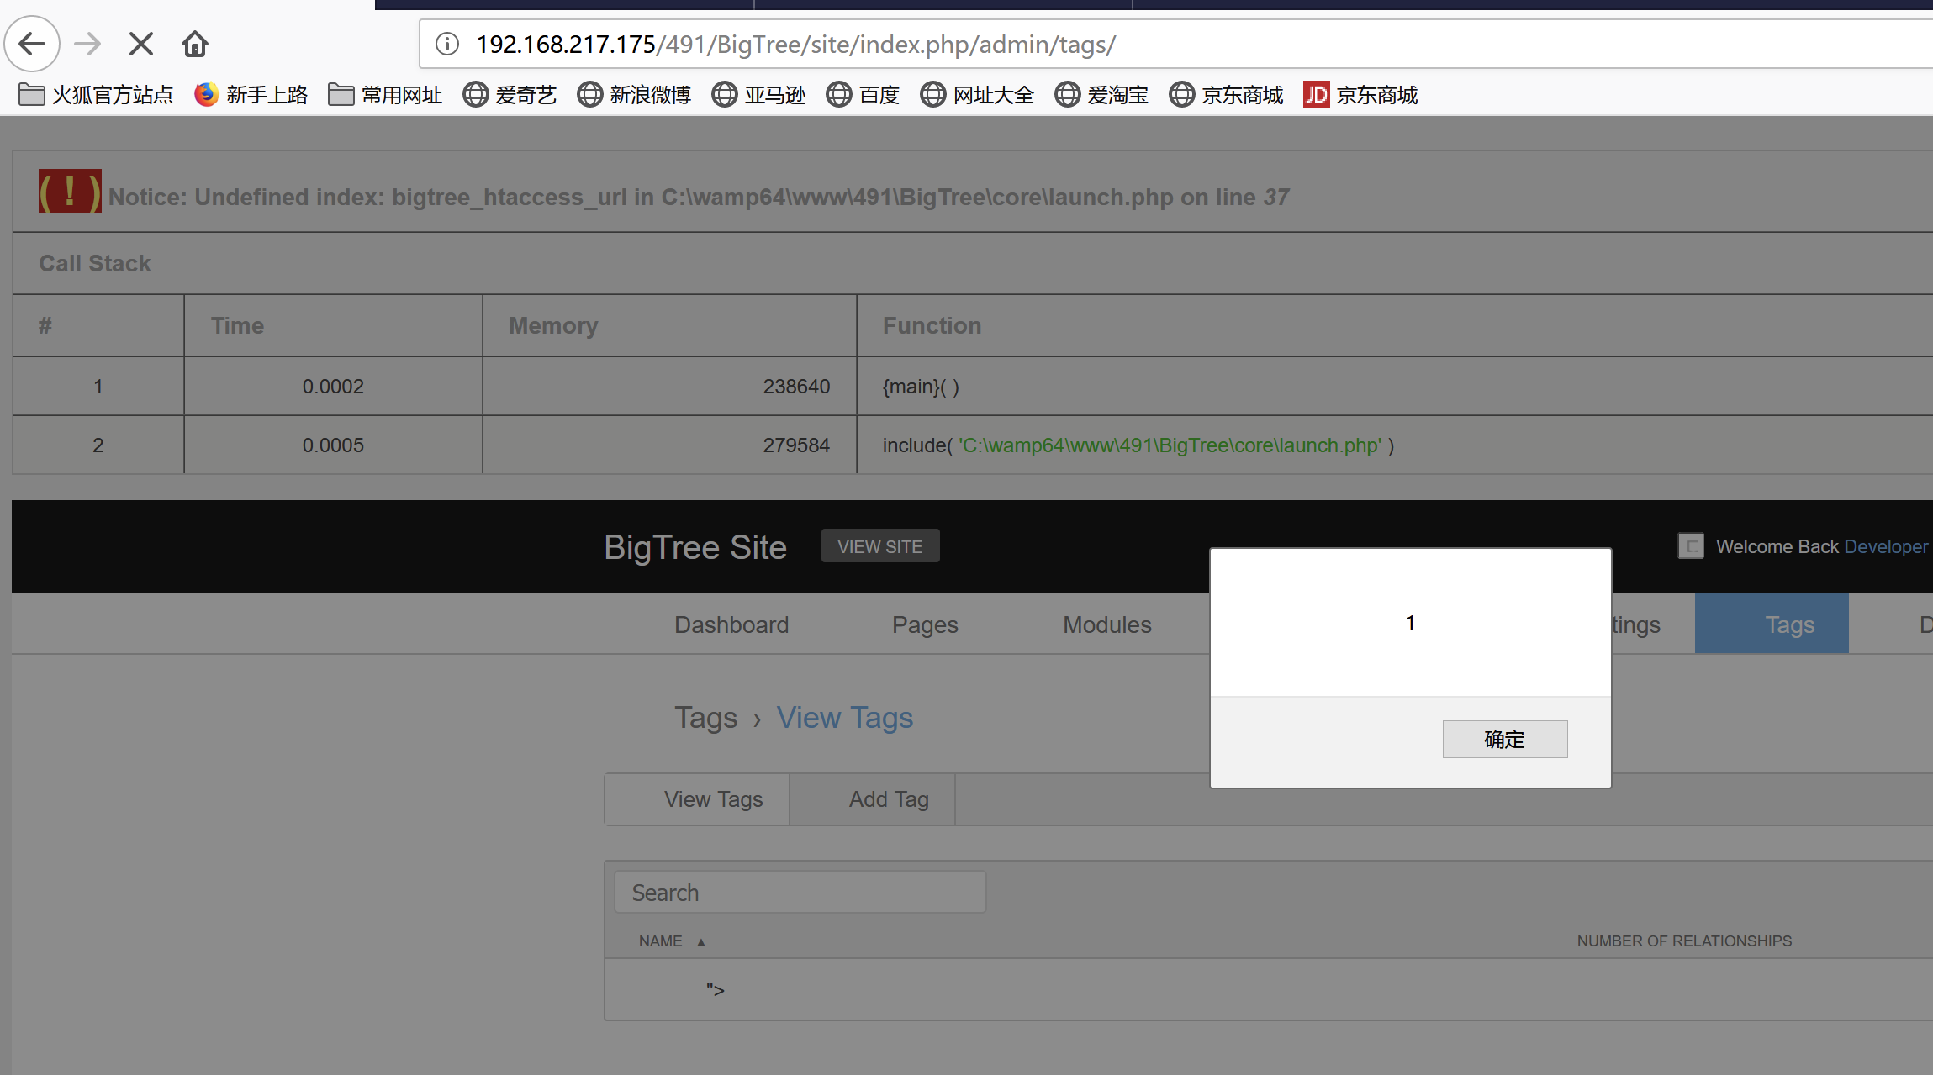1933x1075 pixels.
Task: Open the 爱奇艺 bookmark
Action: [x=510, y=94]
